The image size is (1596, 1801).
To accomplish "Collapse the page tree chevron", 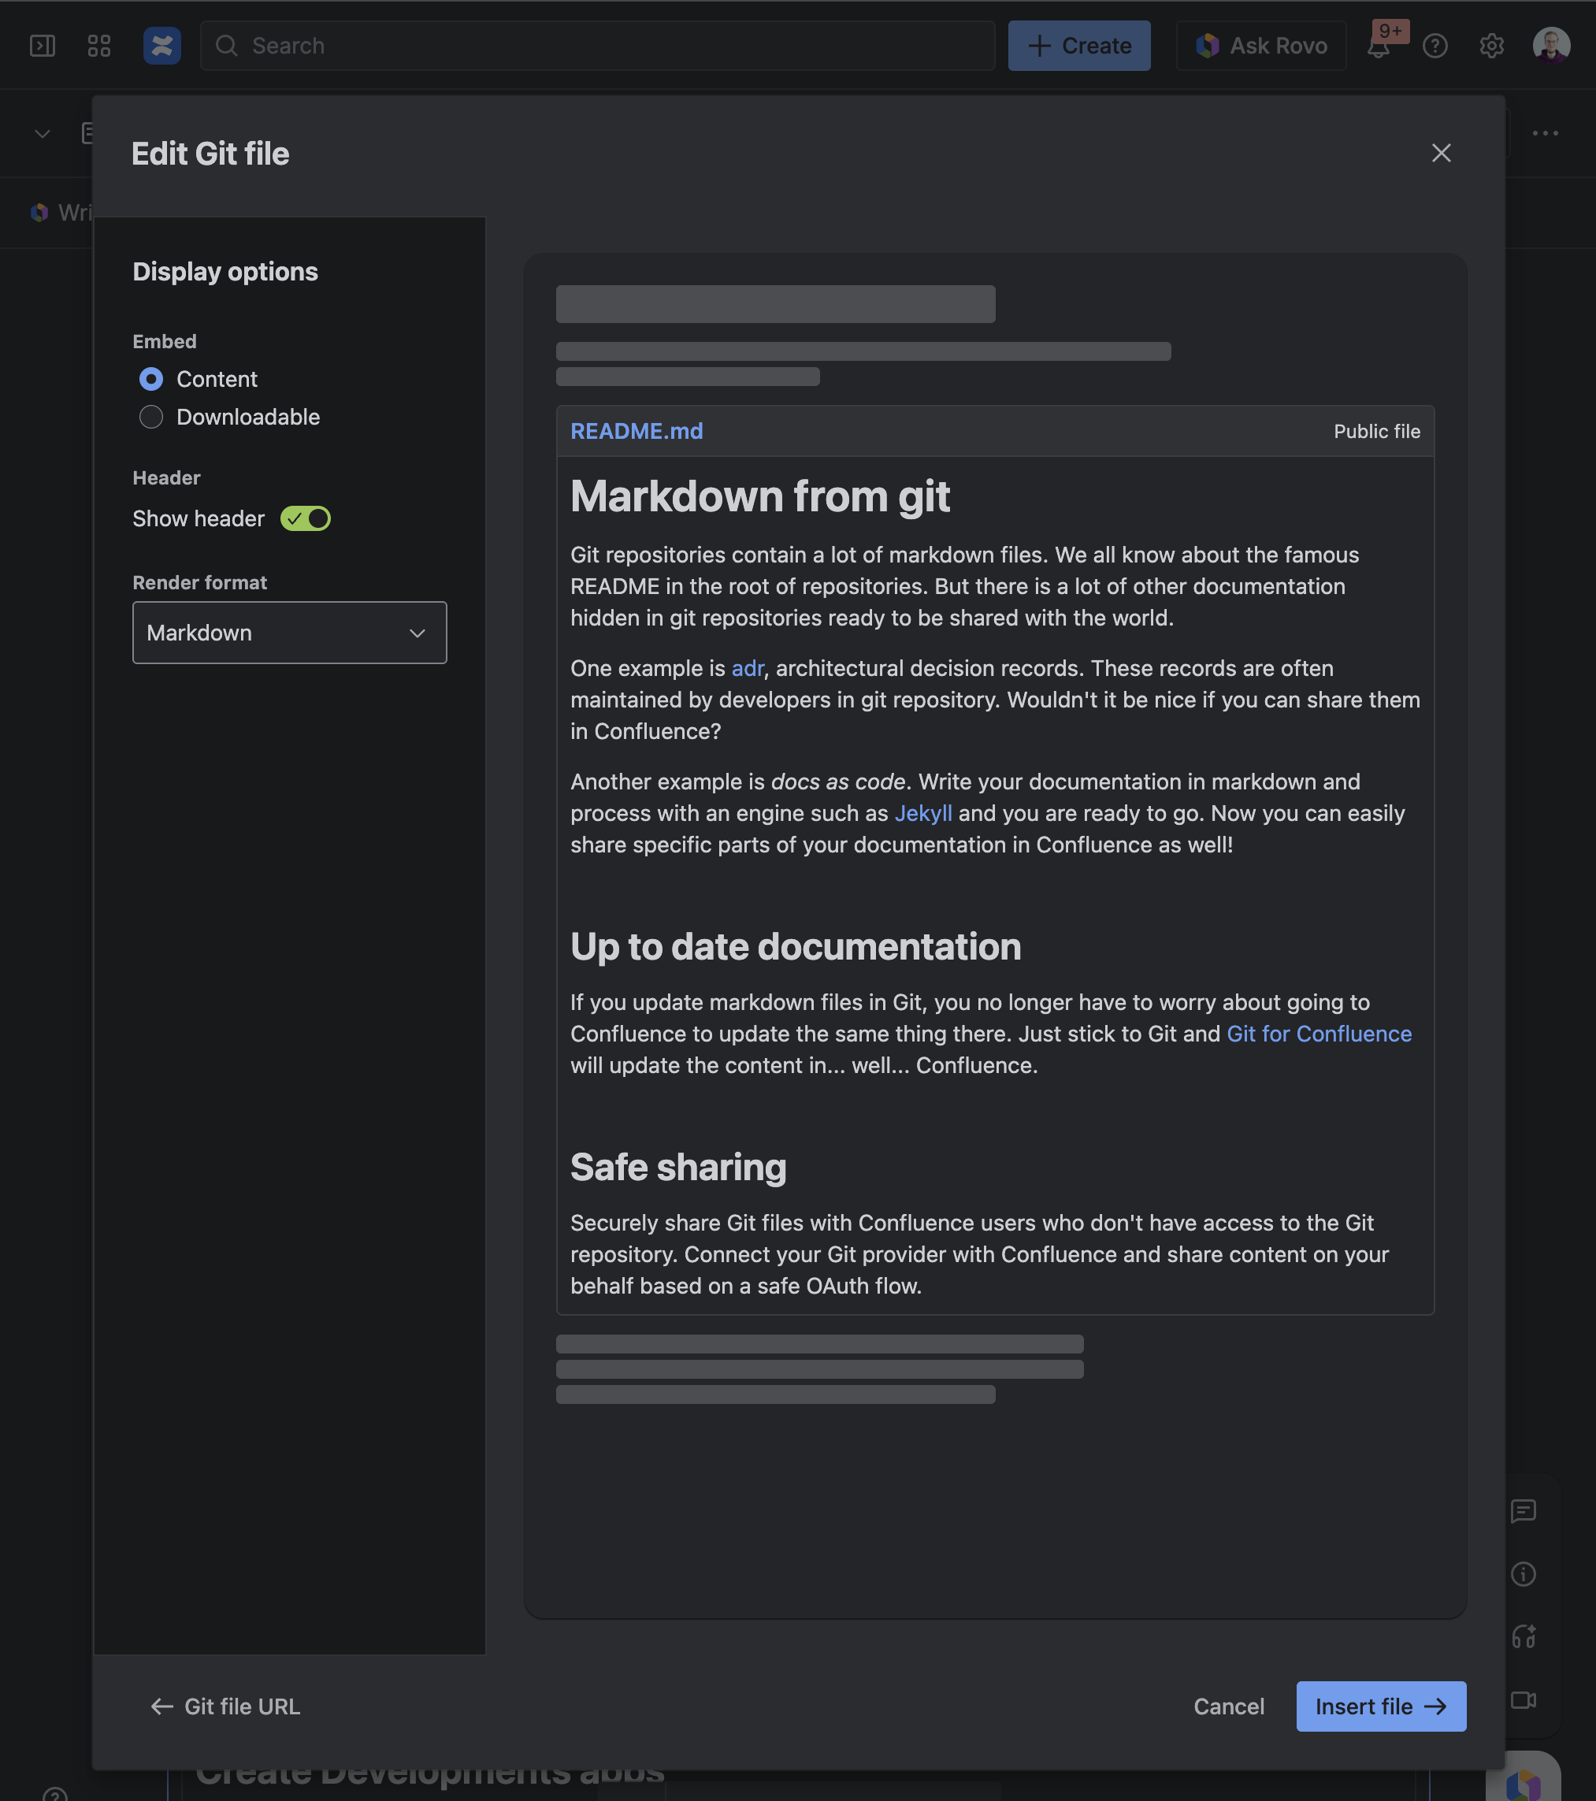I will click(x=43, y=133).
